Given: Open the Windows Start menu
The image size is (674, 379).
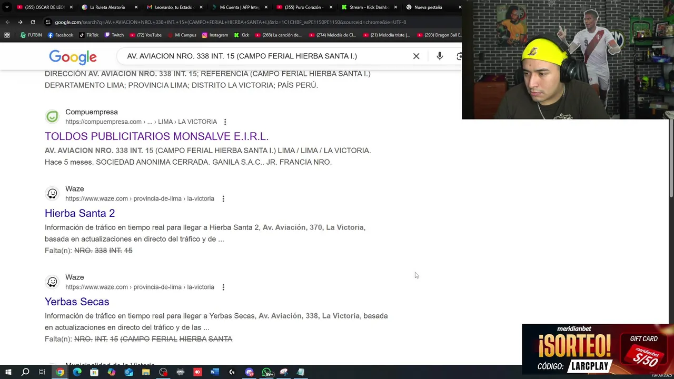Looking at the screenshot, I should (x=8, y=372).
